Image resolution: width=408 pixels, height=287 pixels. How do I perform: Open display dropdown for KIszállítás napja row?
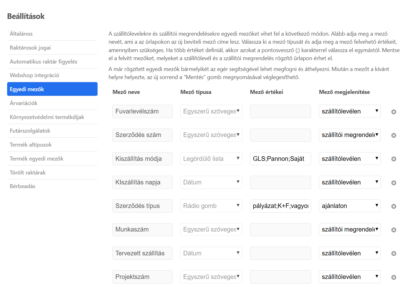[x=350, y=182]
